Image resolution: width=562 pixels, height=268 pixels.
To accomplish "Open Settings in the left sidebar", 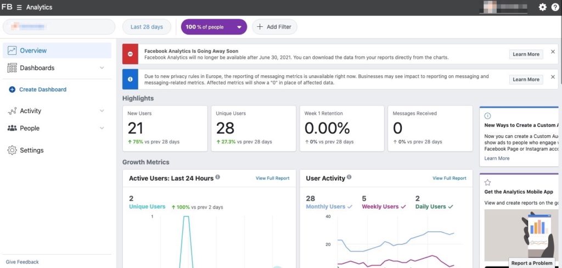I will [x=31, y=150].
